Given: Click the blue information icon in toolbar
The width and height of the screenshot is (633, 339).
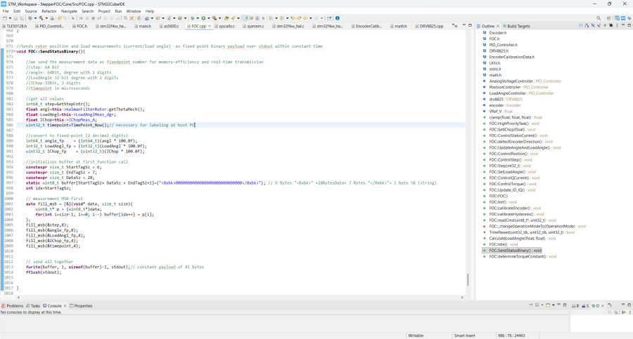Looking at the screenshot, I should click(337, 18).
